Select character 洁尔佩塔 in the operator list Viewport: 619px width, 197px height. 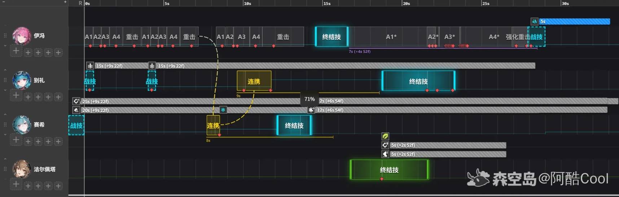[x=44, y=169]
